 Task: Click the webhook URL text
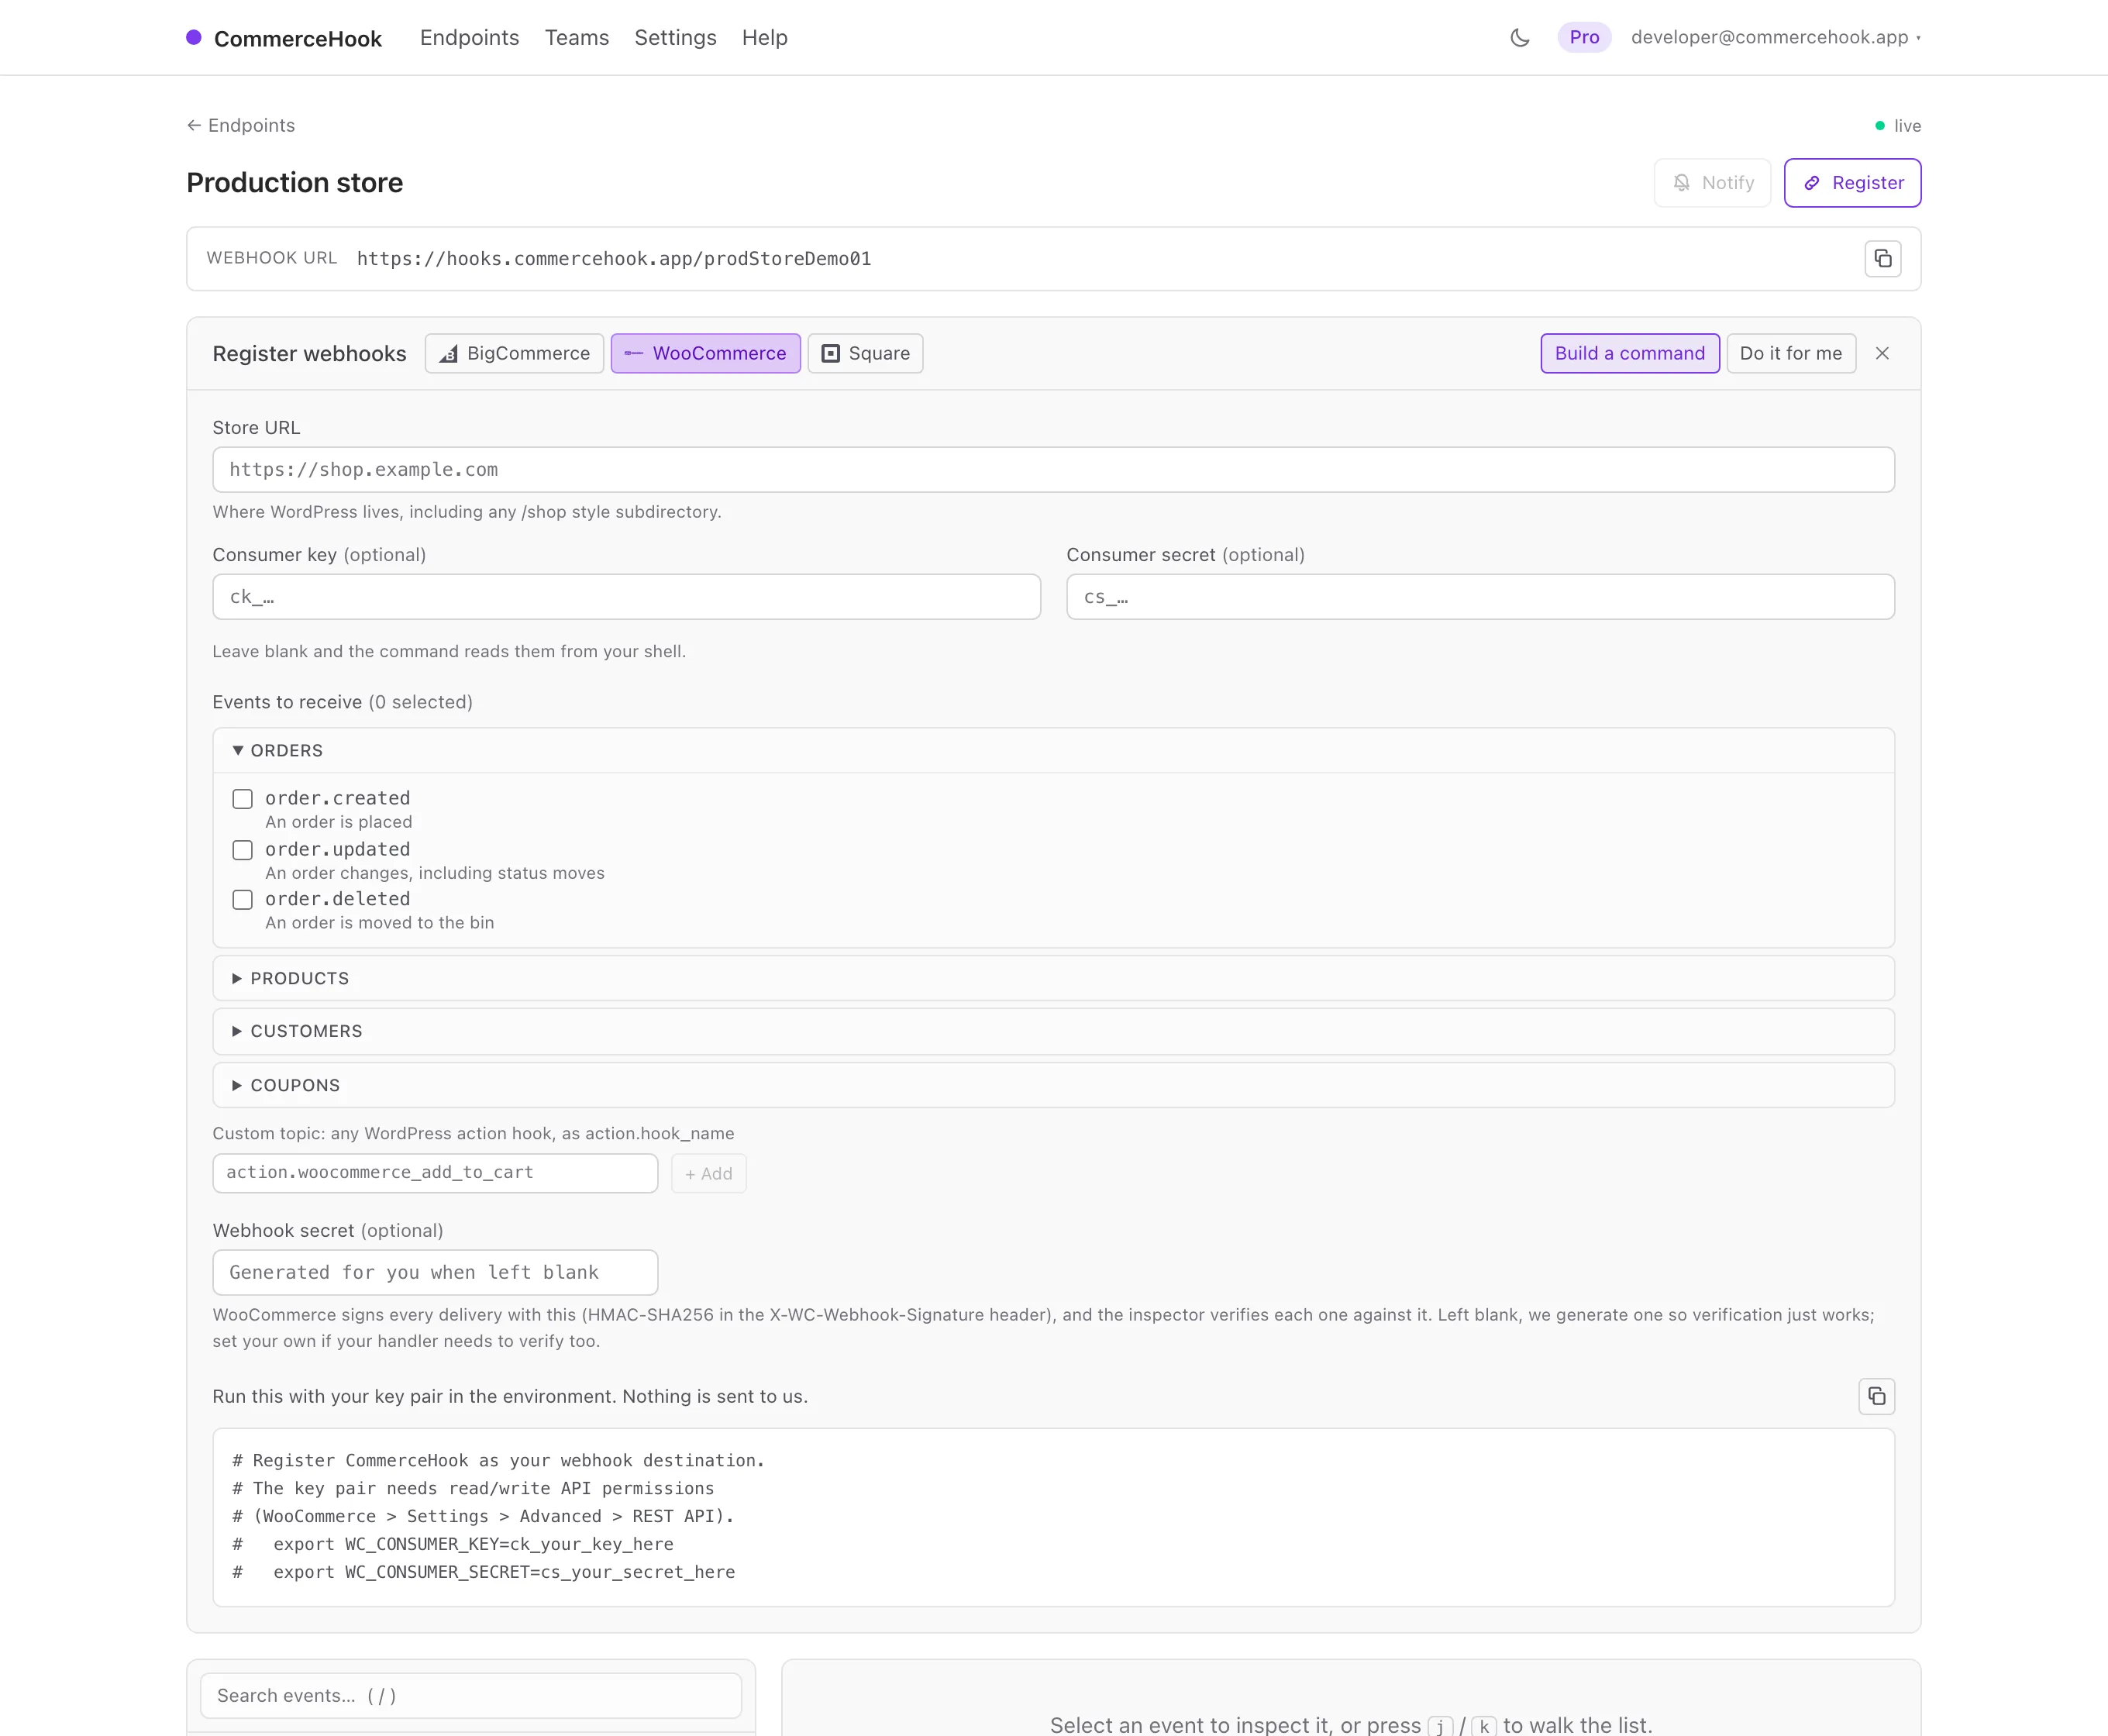click(614, 259)
